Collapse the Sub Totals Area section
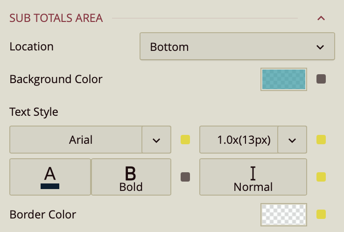The width and height of the screenshot is (344, 232). 321,19
